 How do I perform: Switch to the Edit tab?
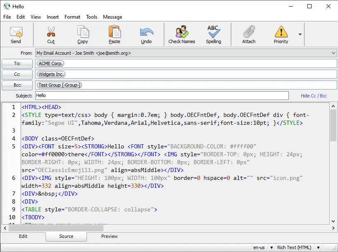click(x=24, y=236)
